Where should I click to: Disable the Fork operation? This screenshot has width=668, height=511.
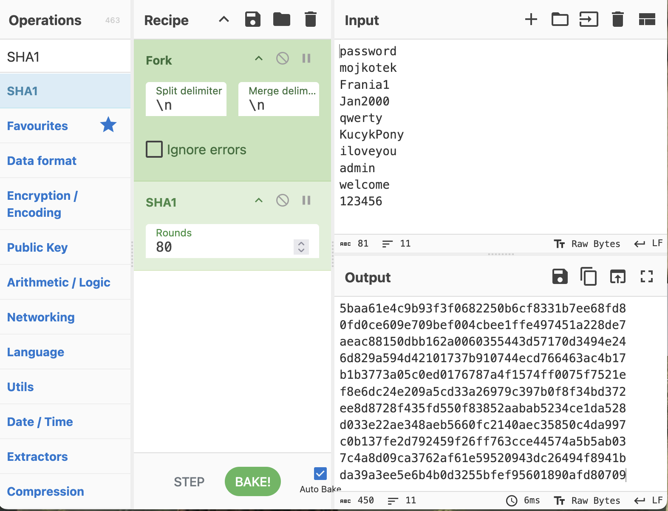[283, 58]
